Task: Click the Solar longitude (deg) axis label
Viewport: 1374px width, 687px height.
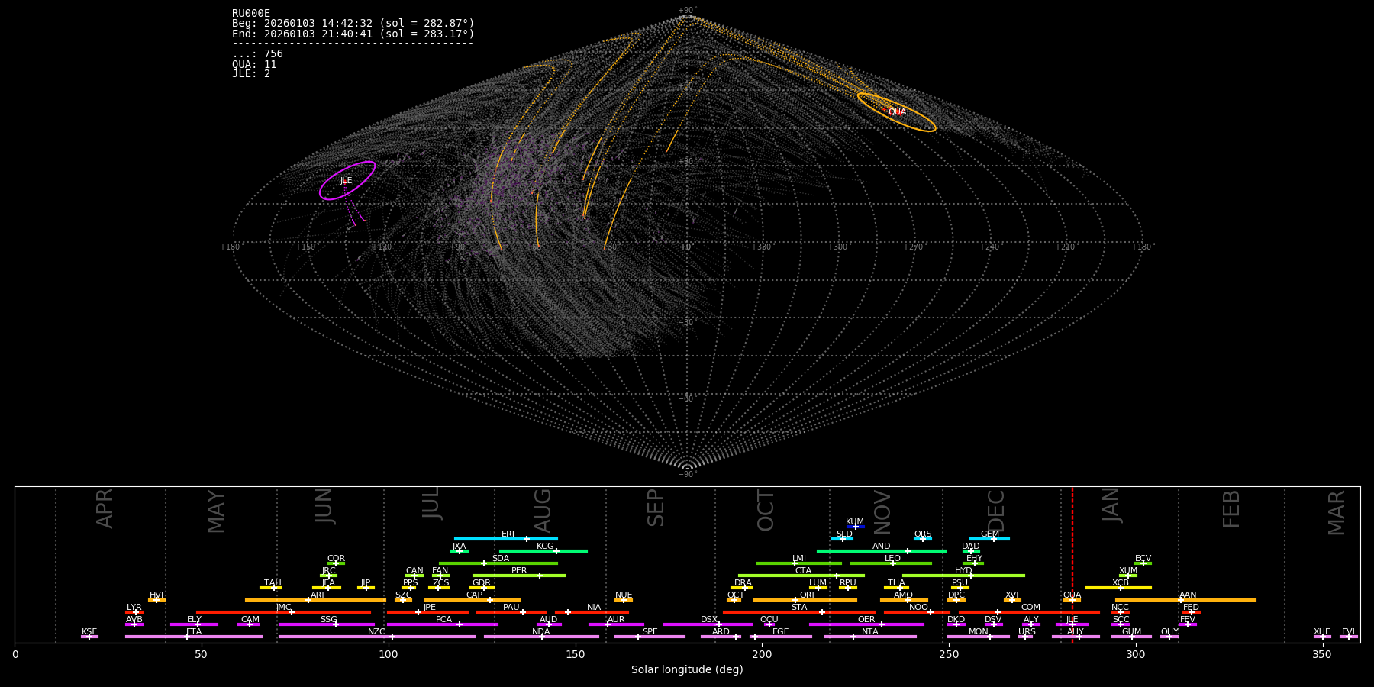Action: click(x=687, y=669)
